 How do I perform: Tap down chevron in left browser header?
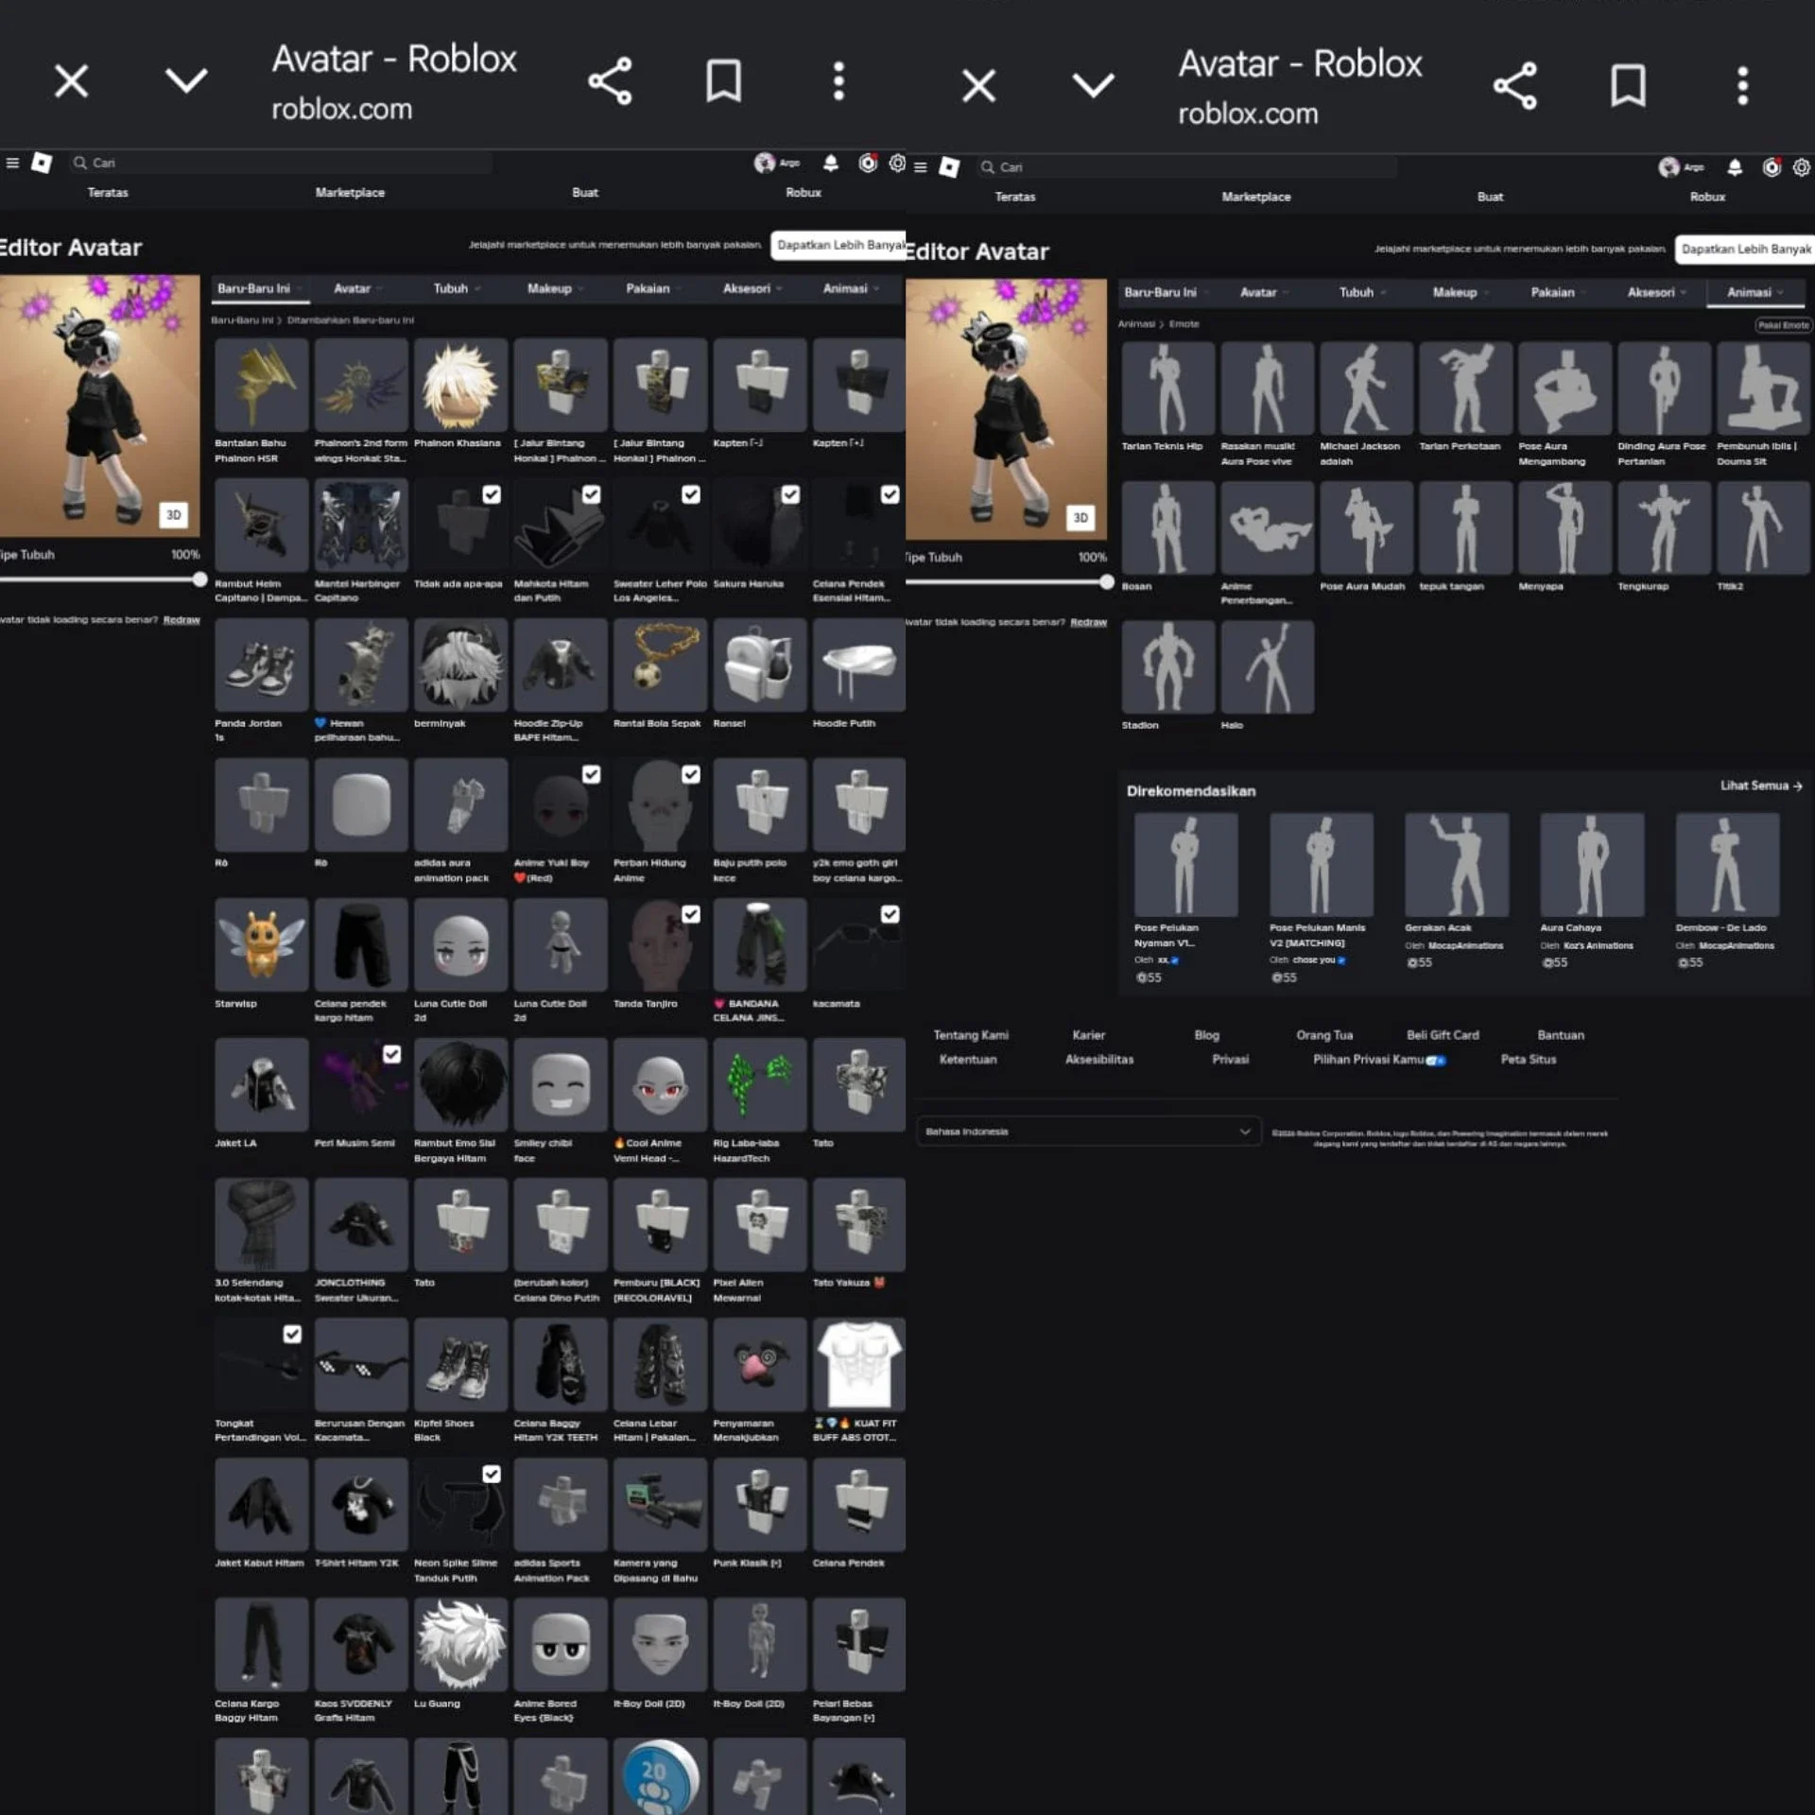click(x=186, y=80)
